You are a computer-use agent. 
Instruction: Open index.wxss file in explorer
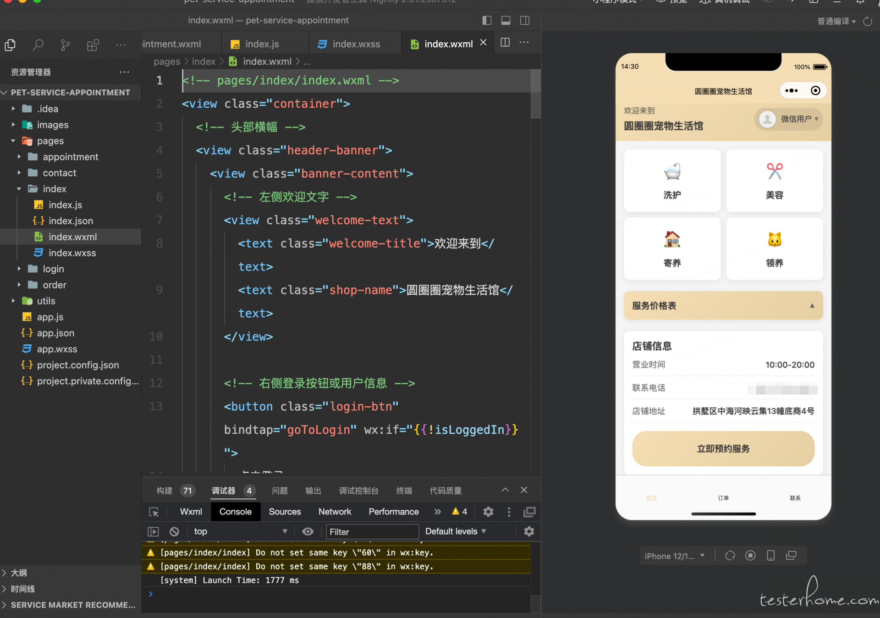click(71, 253)
